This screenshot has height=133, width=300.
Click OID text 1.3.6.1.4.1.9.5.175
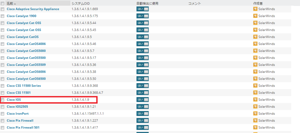85,16
